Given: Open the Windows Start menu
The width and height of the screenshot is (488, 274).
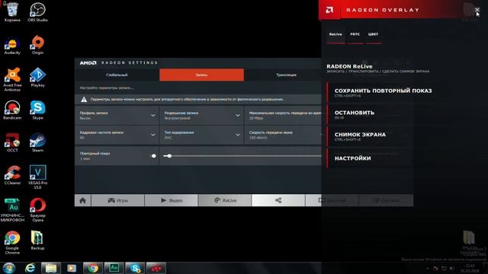Looking at the screenshot, I should (9, 268).
